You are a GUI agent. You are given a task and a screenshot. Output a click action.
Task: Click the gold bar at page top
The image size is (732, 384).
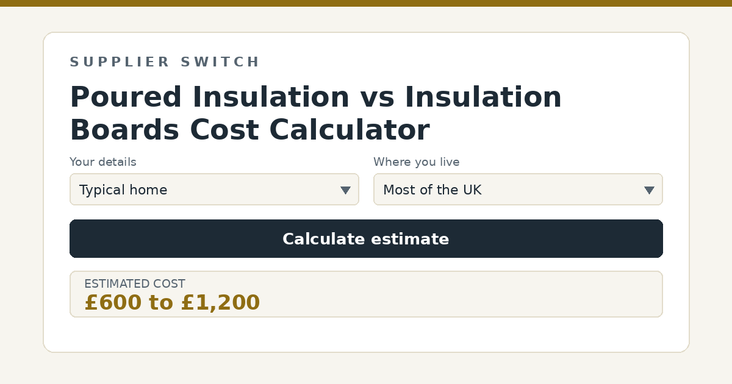366,3
